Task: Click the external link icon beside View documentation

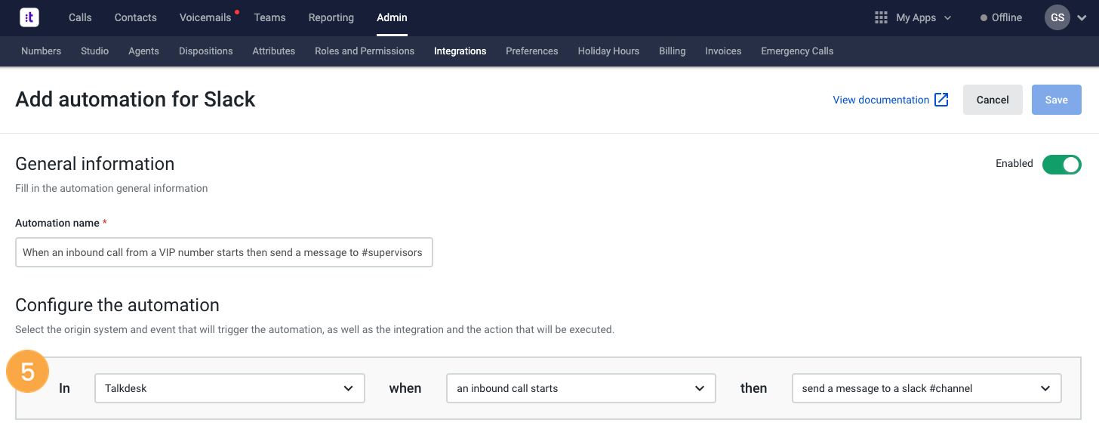Action: [941, 100]
